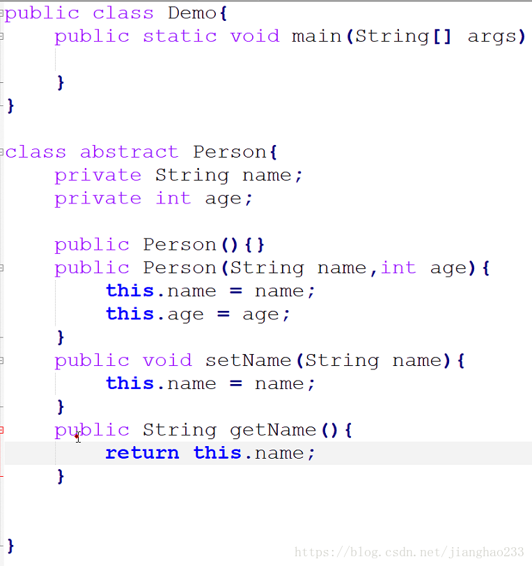
Task: Collapse the red fold marker beside getName
Action: 1,430
